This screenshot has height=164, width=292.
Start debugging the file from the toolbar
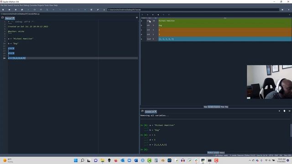54,10
